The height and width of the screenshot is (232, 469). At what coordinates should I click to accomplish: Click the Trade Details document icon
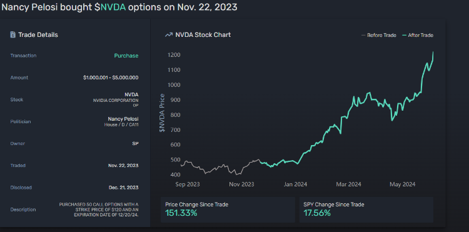13,35
